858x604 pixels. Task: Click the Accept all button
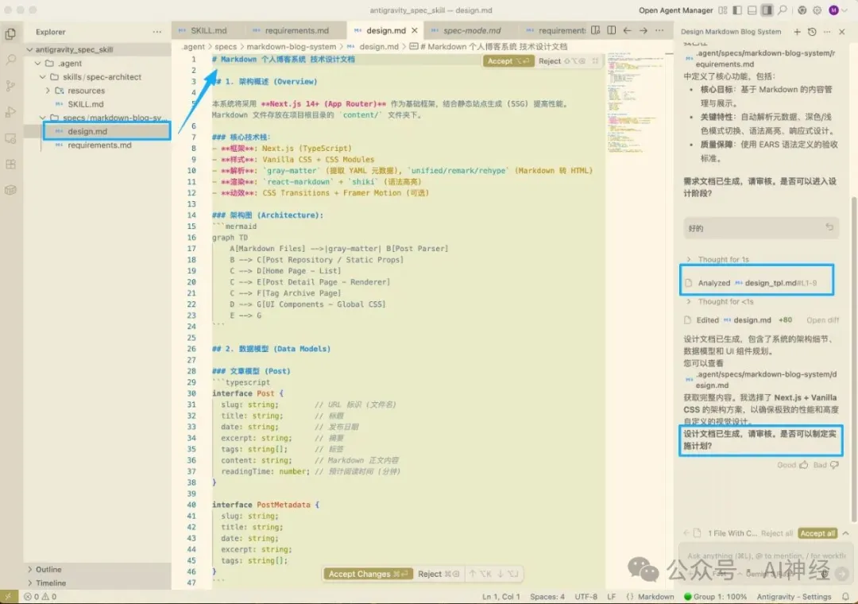tap(817, 533)
